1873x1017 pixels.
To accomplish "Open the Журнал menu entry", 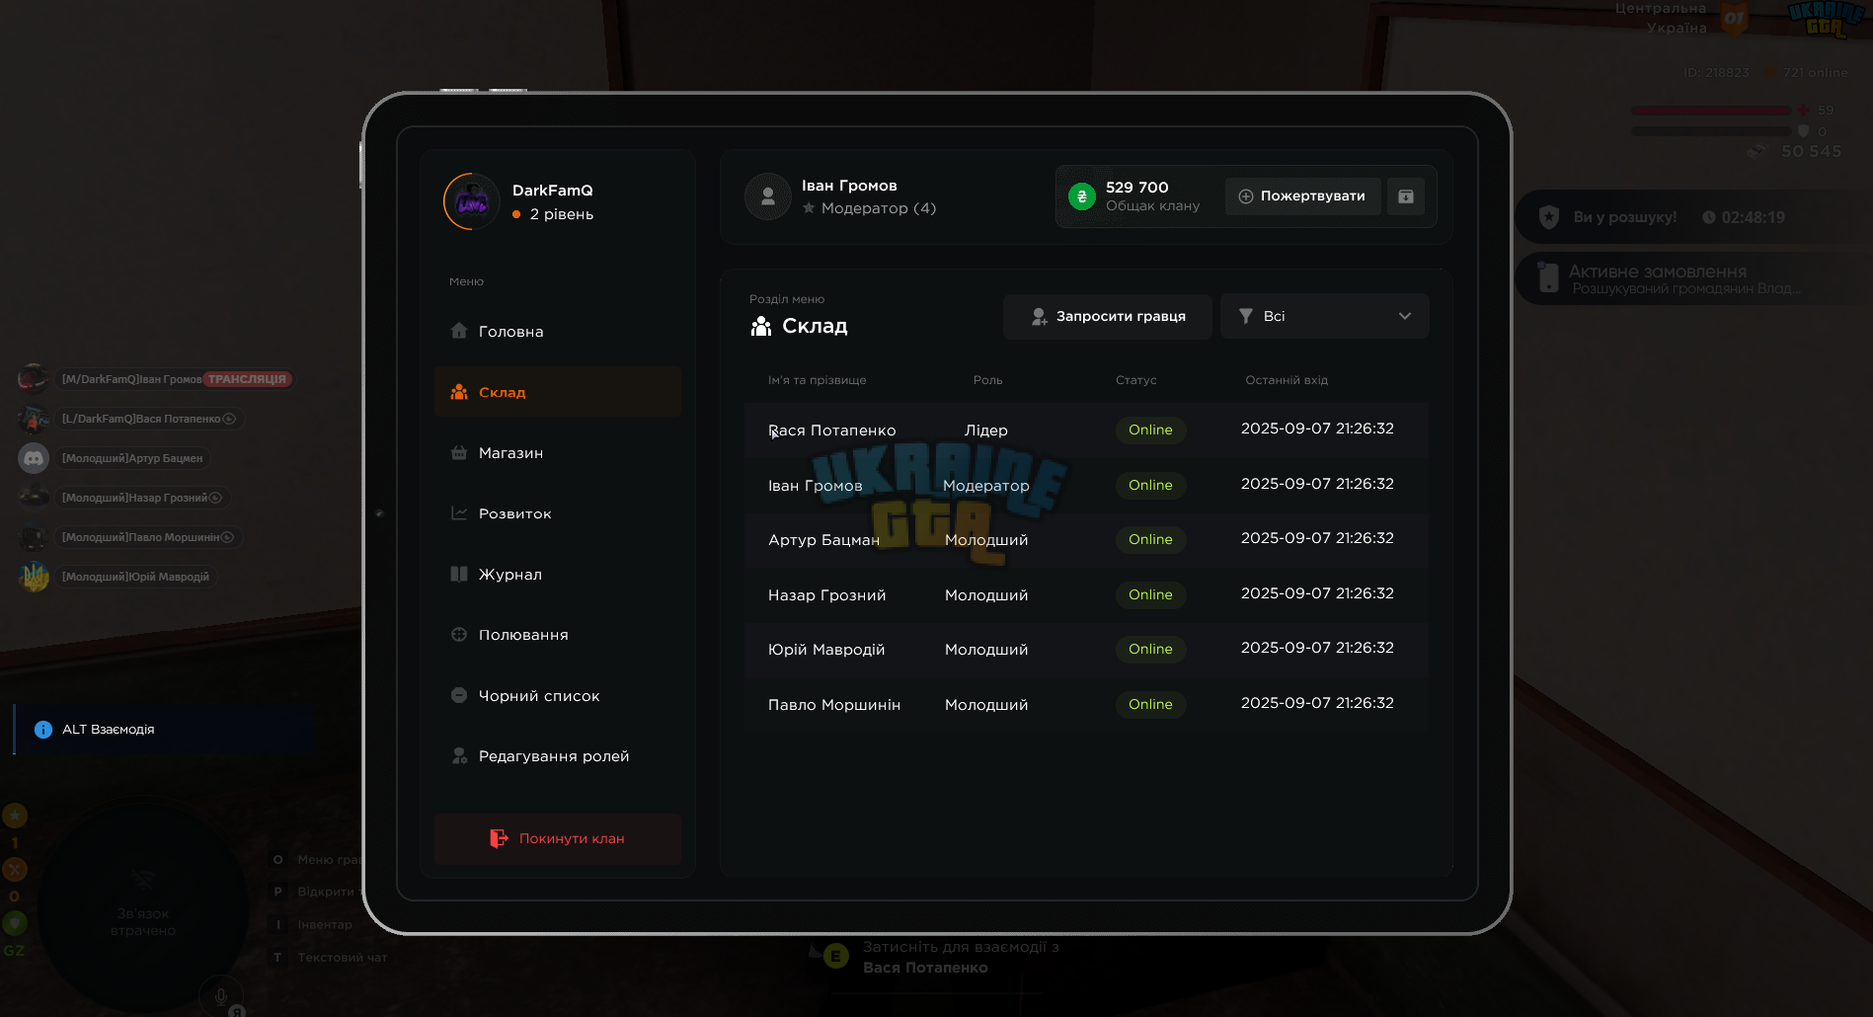I will (558, 575).
